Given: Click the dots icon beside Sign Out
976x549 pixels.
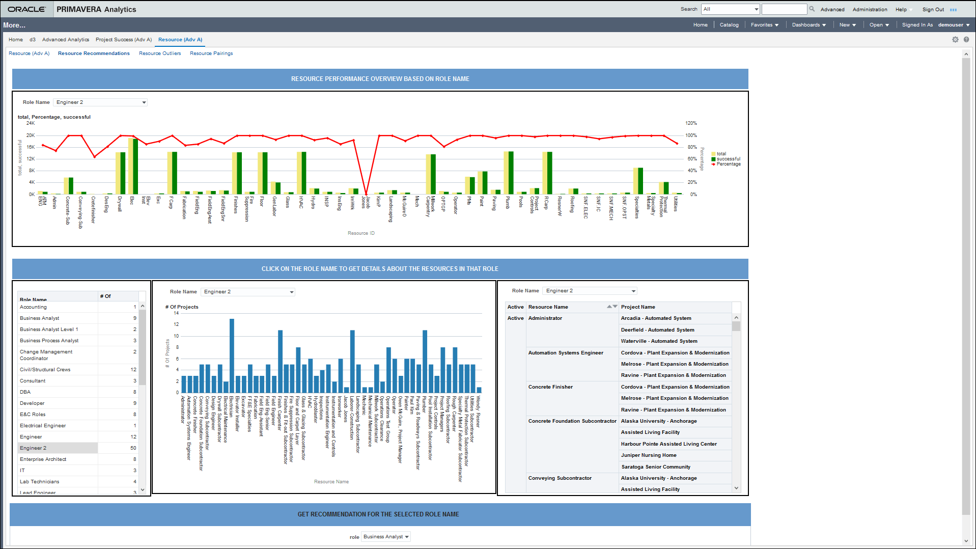Looking at the screenshot, I should 954,10.
